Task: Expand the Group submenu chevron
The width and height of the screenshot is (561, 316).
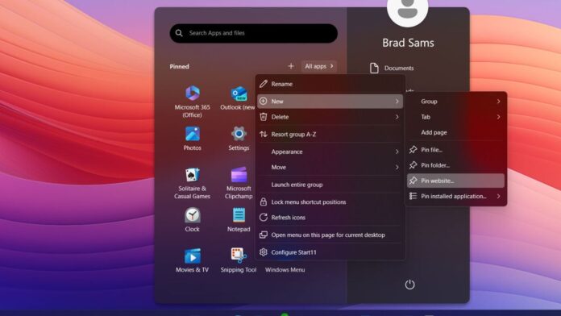Action: coord(498,102)
